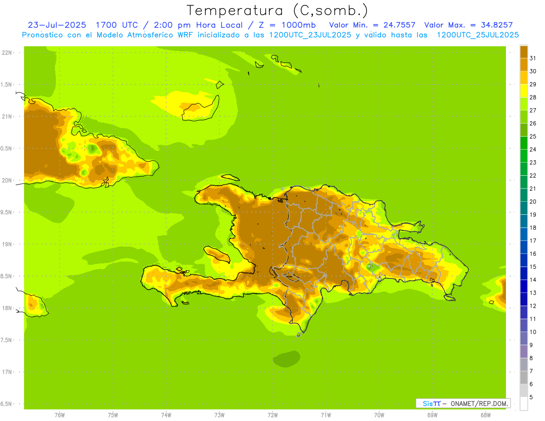Screen dimensions: 545x421
Task: Pick the legend swatch between 29 and 30
Action: [x=524, y=78]
